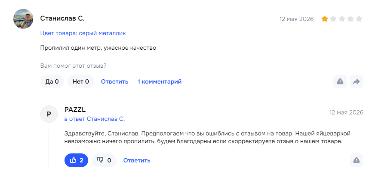Image resolution: width=378 pixels, height=183 pixels.
Task: Open Станислав С. profile avatar photo
Action: click(23, 19)
